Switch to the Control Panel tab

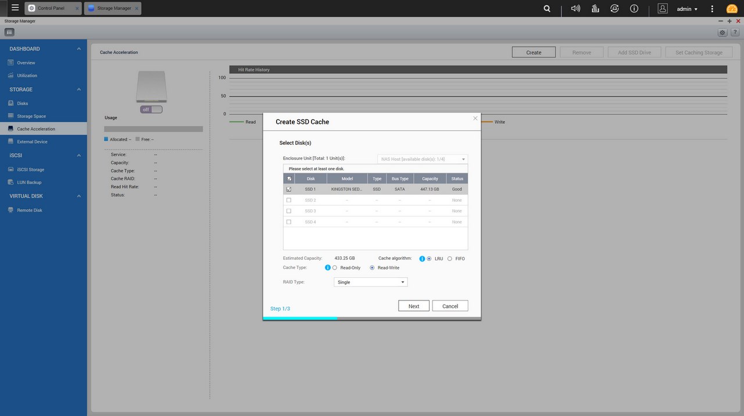tap(53, 8)
